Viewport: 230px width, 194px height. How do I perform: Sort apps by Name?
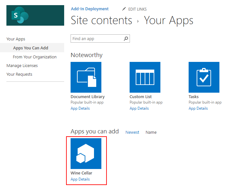(x=151, y=132)
